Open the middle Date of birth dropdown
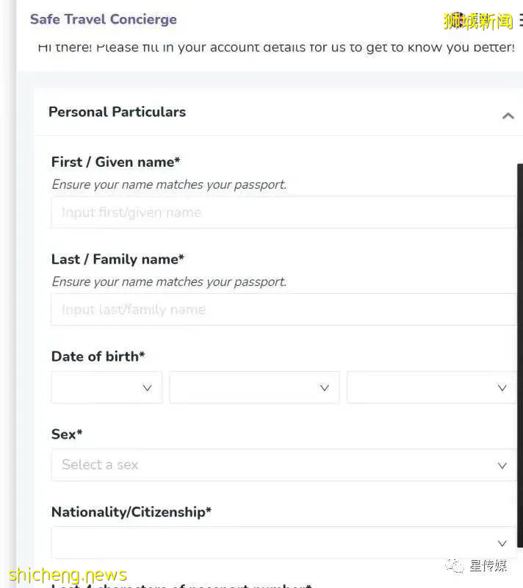Image resolution: width=523 pixels, height=588 pixels. pos(254,387)
